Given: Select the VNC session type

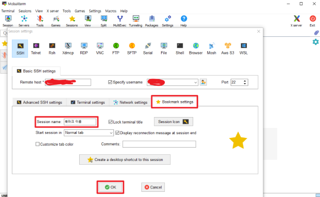Looking at the screenshot, I should (x=100, y=48).
